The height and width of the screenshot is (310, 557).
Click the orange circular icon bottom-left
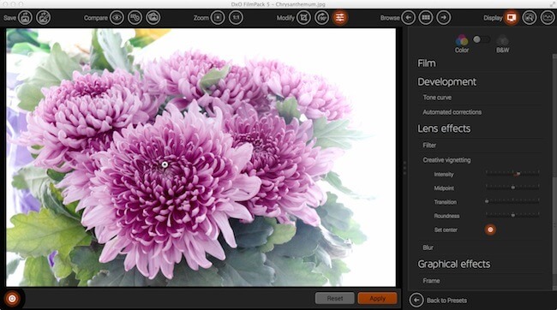click(x=12, y=299)
